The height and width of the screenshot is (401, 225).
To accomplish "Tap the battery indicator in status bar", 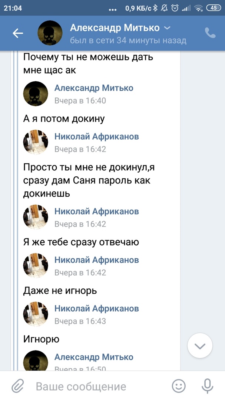I will 214,8.
